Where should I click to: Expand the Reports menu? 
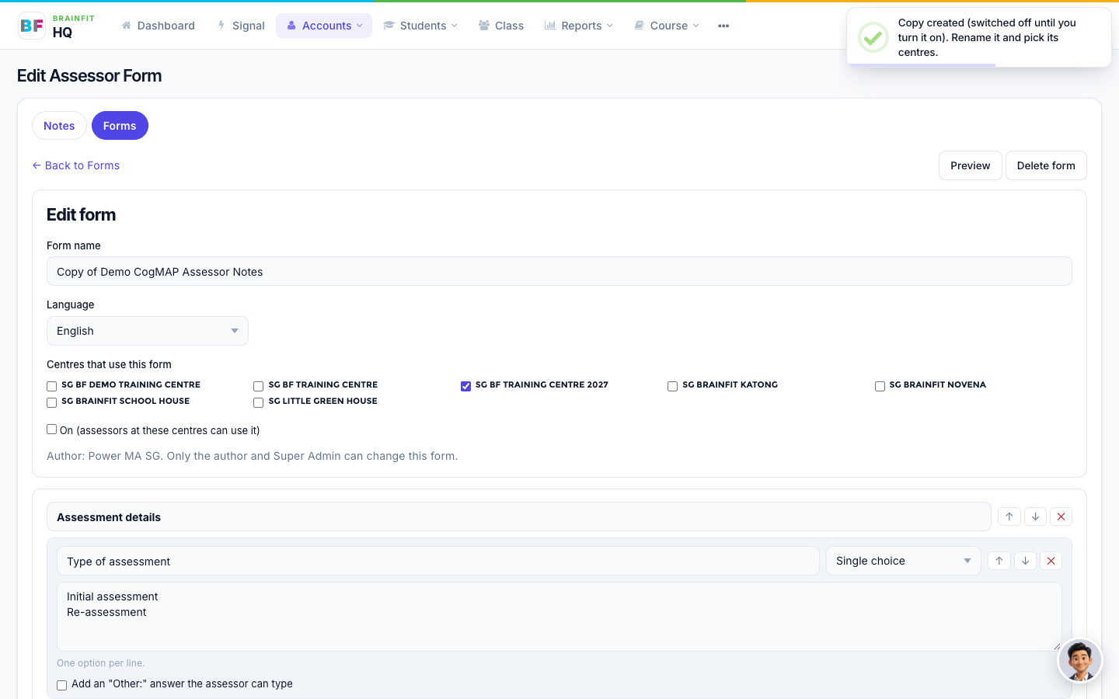[x=579, y=26]
